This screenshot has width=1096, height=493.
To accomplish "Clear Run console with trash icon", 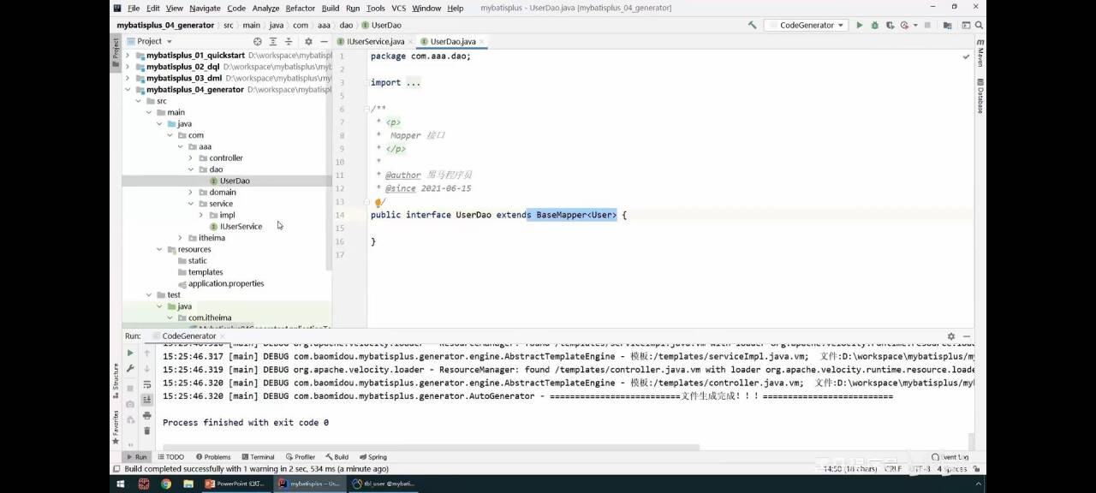I will click(x=146, y=431).
